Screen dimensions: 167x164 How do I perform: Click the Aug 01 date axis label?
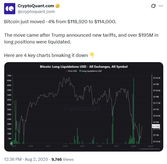(133, 146)
